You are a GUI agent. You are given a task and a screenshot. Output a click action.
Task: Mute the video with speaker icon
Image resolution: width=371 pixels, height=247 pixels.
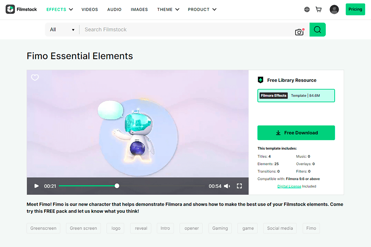pos(227,186)
